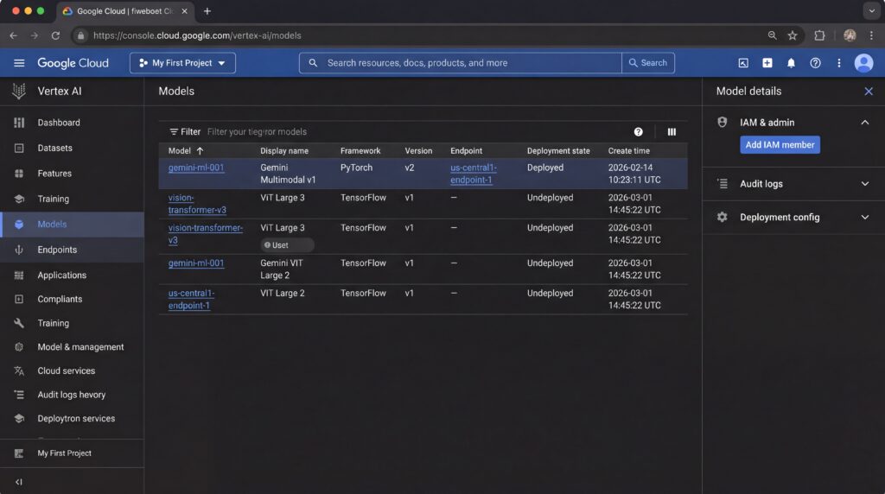Click the IAM & admin shield icon
The width and height of the screenshot is (885, 494).
tap(722, 122)
